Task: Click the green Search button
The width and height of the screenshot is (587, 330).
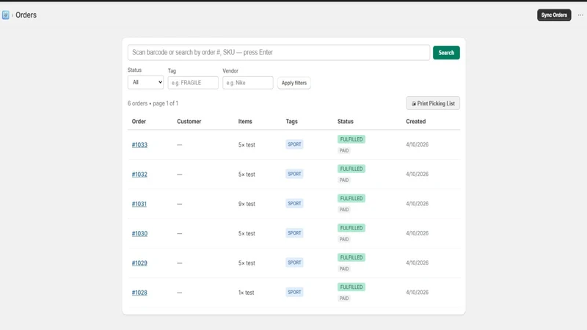Action: [x=446, y=53]
